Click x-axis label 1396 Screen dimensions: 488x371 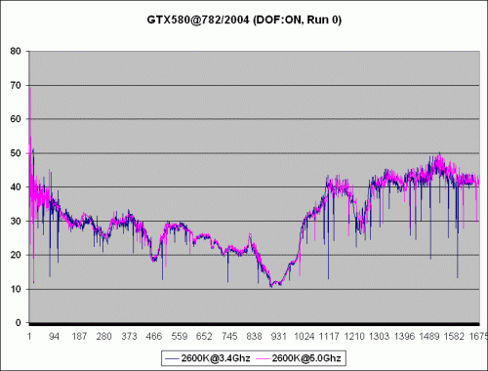pyautogui.click(x=404, y=336)
